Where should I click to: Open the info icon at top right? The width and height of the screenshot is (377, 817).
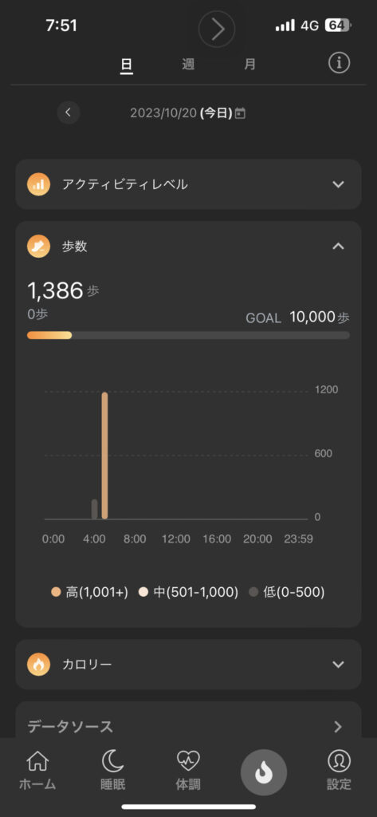[339, 63]
